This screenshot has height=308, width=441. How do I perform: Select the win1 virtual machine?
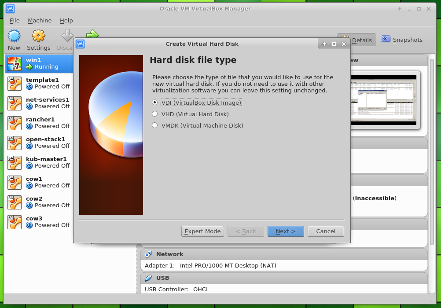coord(39,63)
